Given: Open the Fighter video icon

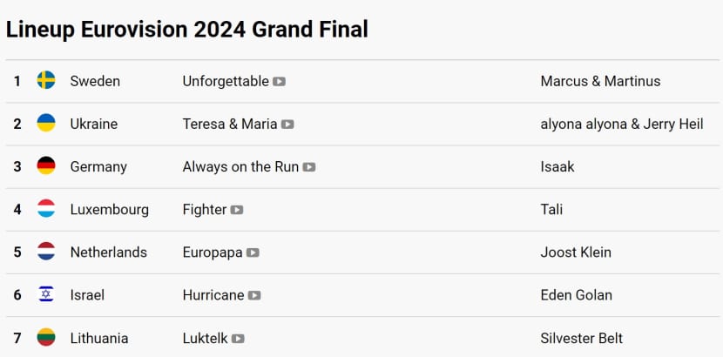Looking at the screenshot, I should 237,210.
